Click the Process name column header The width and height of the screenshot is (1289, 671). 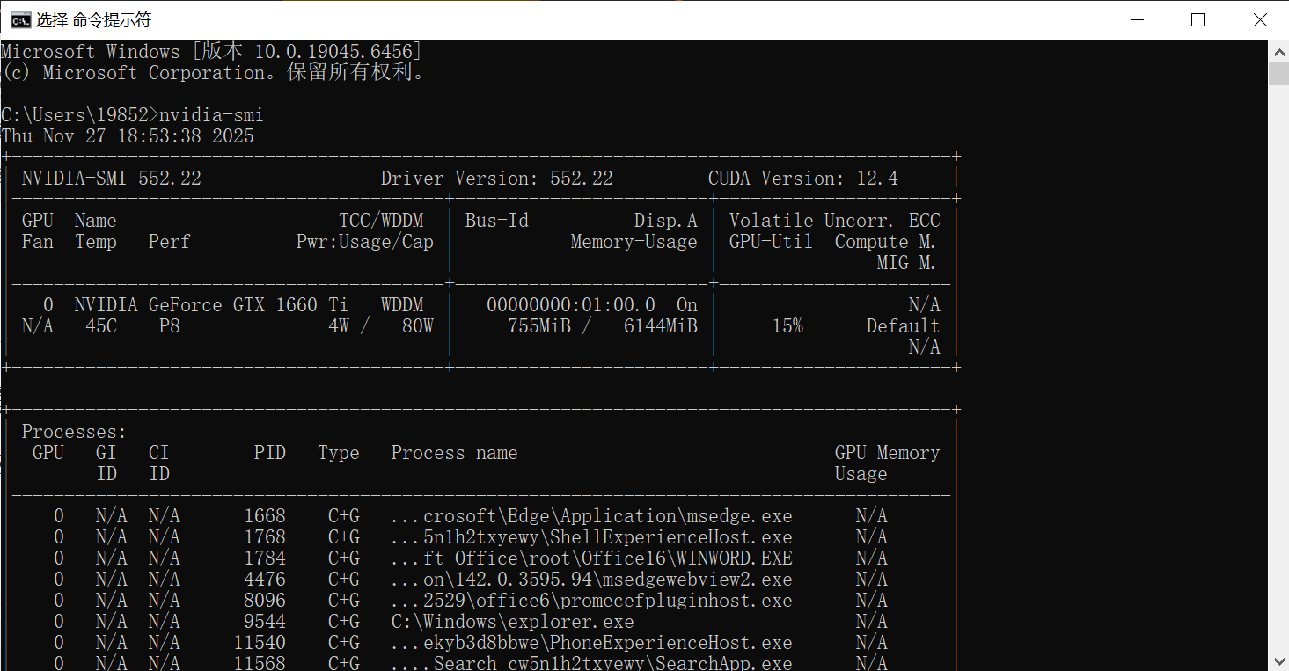(454, 453)
